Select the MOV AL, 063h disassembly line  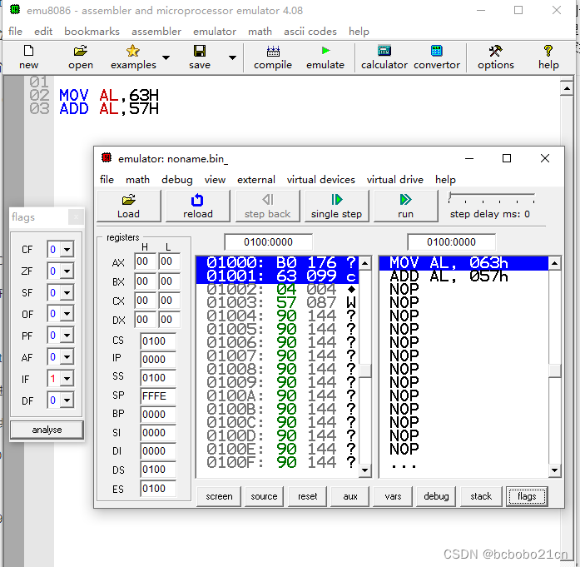[x=464, y=263]
